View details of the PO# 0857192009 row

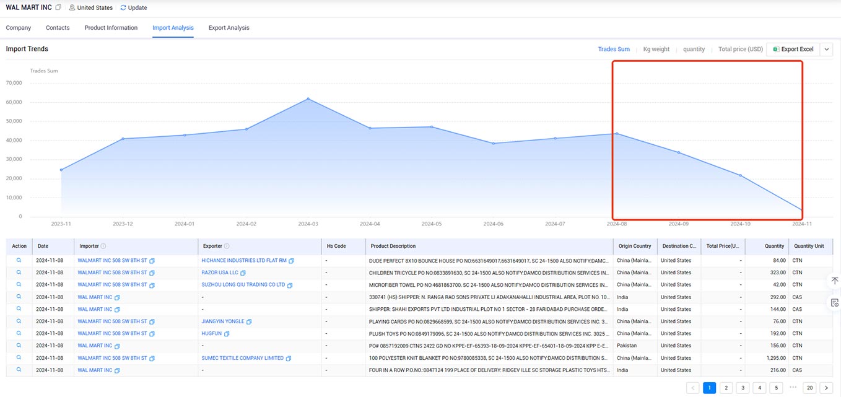coord(19,346)
